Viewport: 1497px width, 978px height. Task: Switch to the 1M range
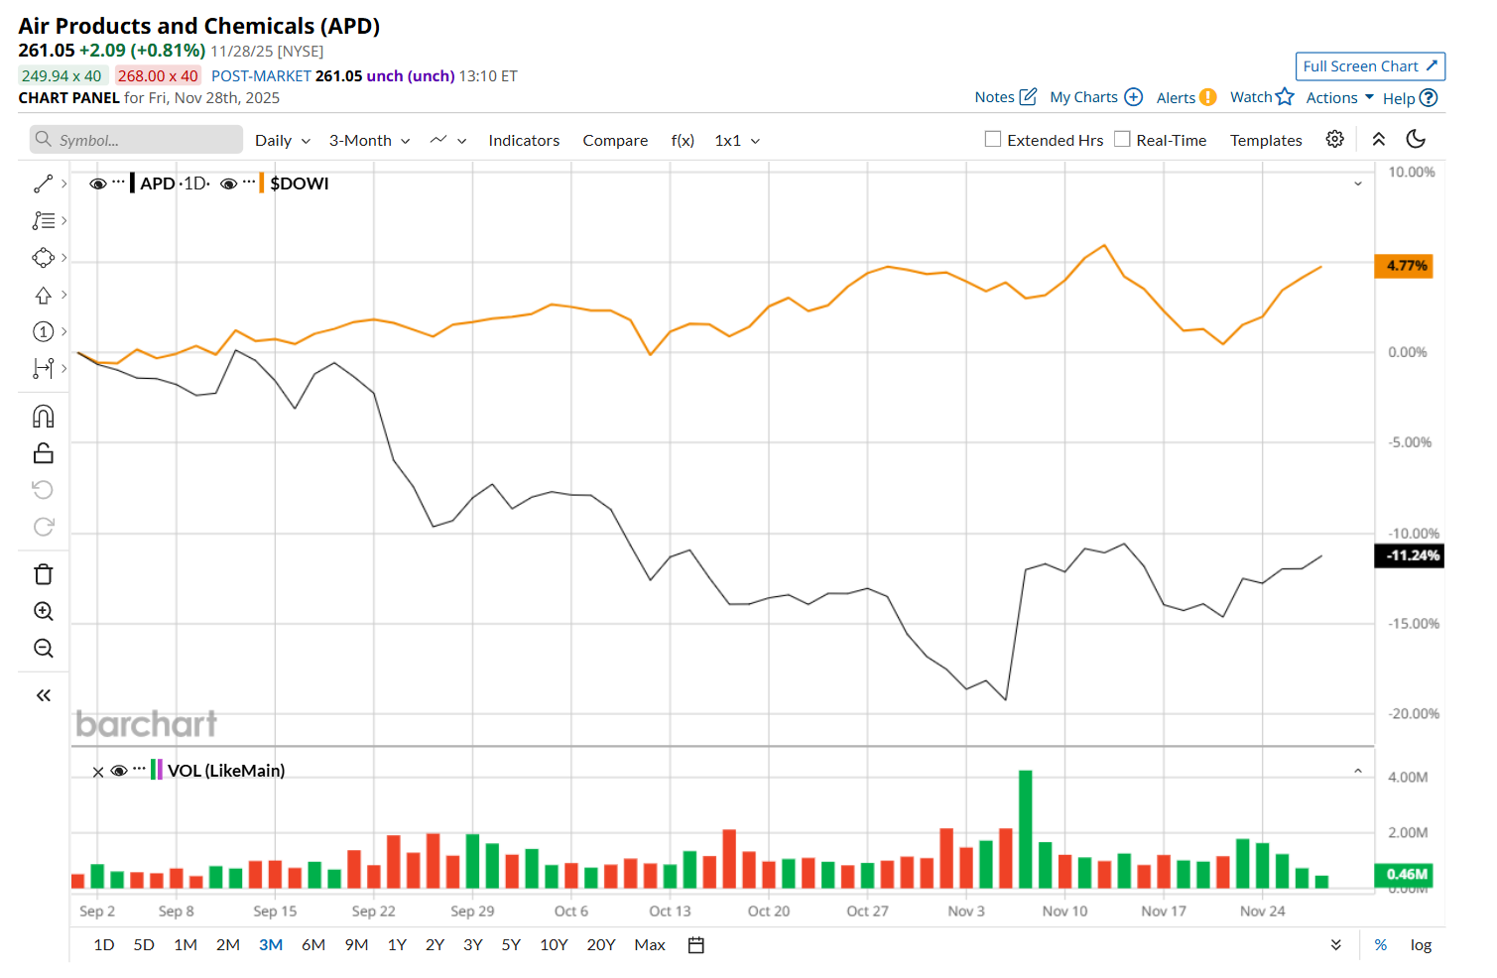tap(186, 945)
